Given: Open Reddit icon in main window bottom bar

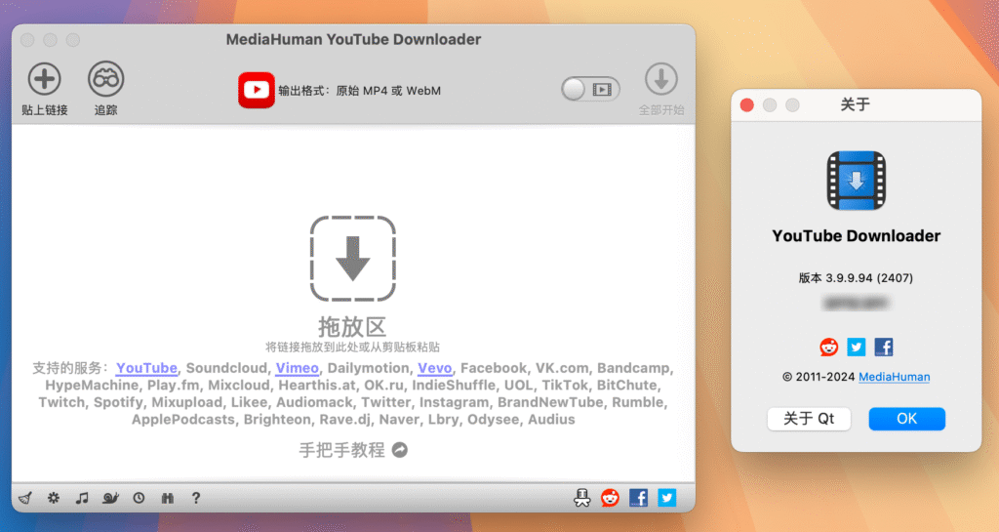Looking at the screenshot, I should pos(610,498).
